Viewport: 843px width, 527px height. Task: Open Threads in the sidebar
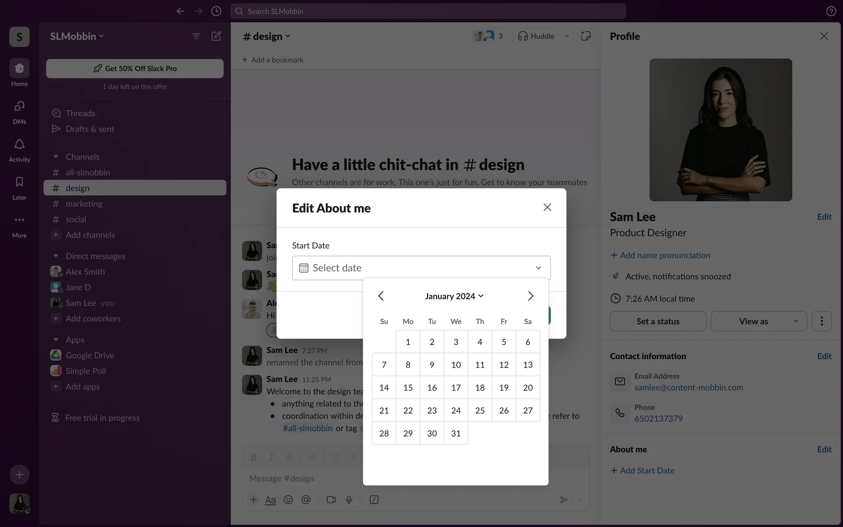click(x=80, y=113)
